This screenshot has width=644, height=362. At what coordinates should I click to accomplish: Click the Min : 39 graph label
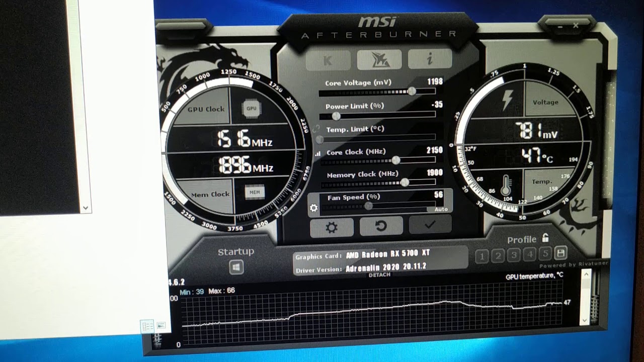click(x=192, y=292)
